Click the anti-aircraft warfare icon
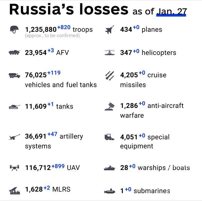The height and width of the screenshot is (201, 202). pos(110,106)
